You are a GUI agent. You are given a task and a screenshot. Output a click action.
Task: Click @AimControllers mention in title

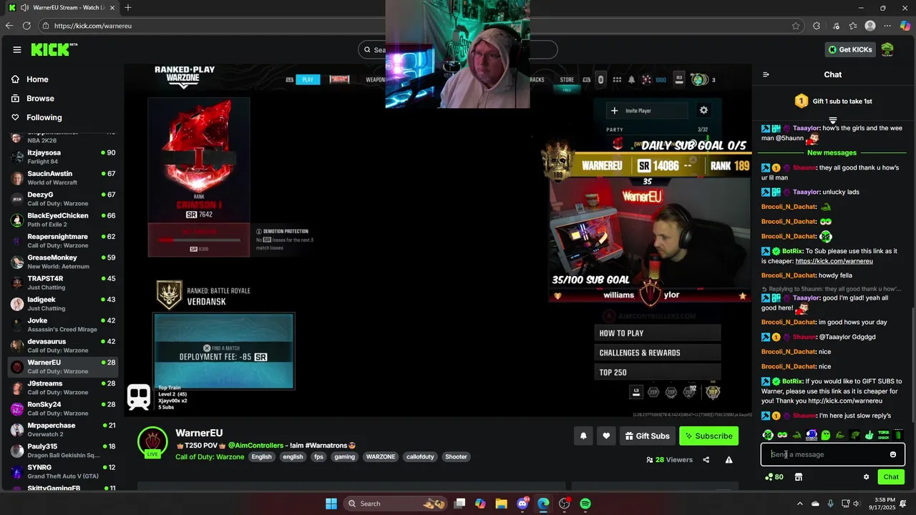[x=255, y=446]
